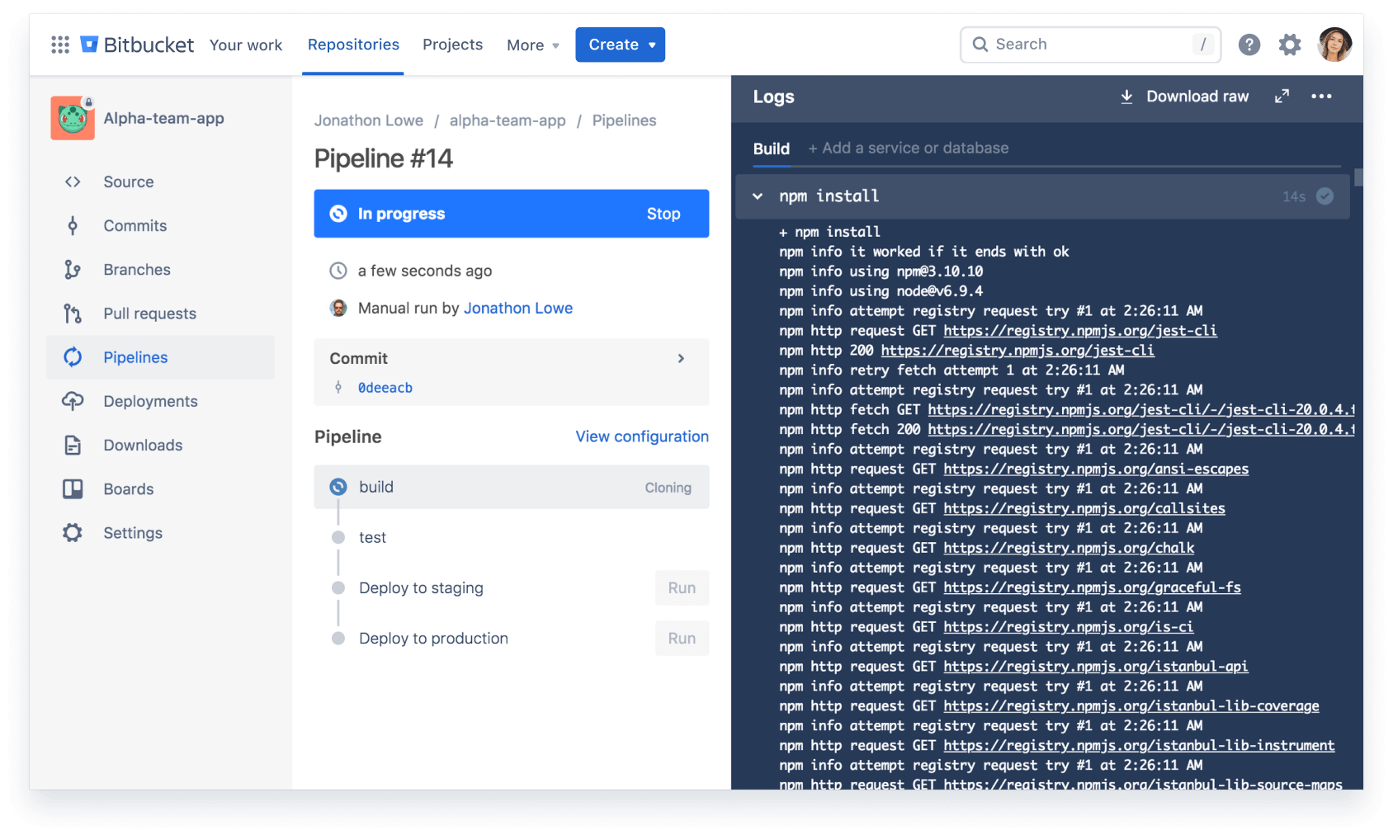Open Branches via the branch icon
Image resolution: width=1393 pixels, height=835 pixels.
pos(73,269)
